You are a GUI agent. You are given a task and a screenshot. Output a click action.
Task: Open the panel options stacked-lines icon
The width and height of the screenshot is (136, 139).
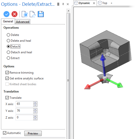click(x=58, y=4)
